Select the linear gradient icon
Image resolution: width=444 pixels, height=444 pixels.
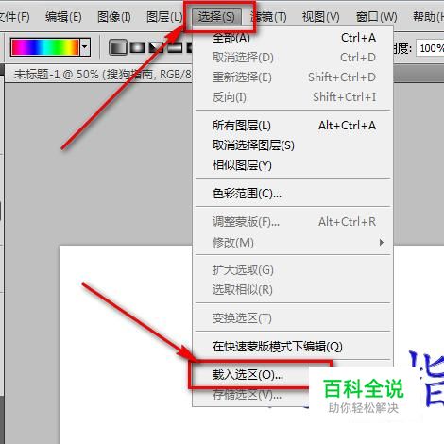118,47
